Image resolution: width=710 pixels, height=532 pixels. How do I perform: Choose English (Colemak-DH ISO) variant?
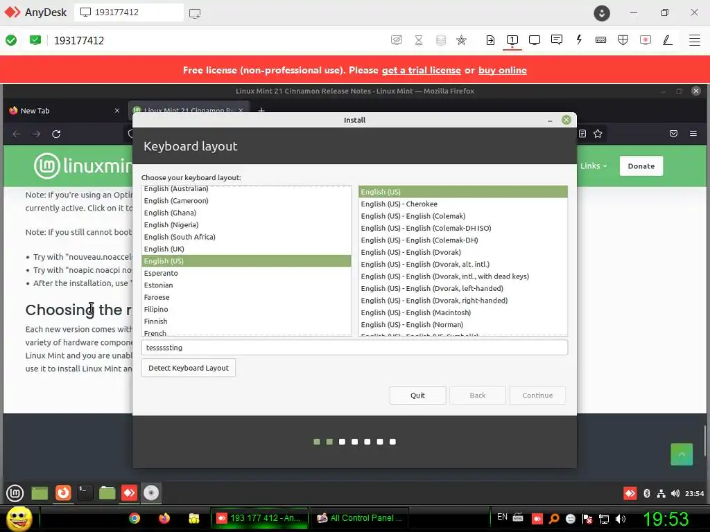[462, 228]
